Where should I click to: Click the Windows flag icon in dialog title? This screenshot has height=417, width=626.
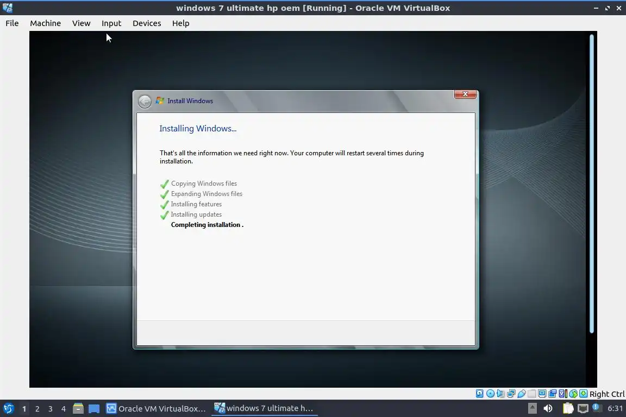click(160, 100)
